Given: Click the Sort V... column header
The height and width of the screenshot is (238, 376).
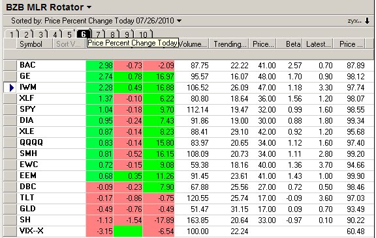Looking at the screenshot, I should point(69,44).
